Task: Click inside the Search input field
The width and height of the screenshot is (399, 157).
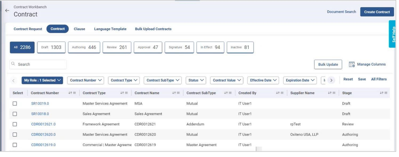Action: (41, 64)
